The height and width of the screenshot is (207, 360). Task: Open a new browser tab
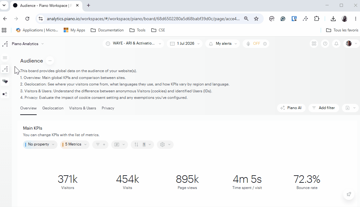[89, 5]
